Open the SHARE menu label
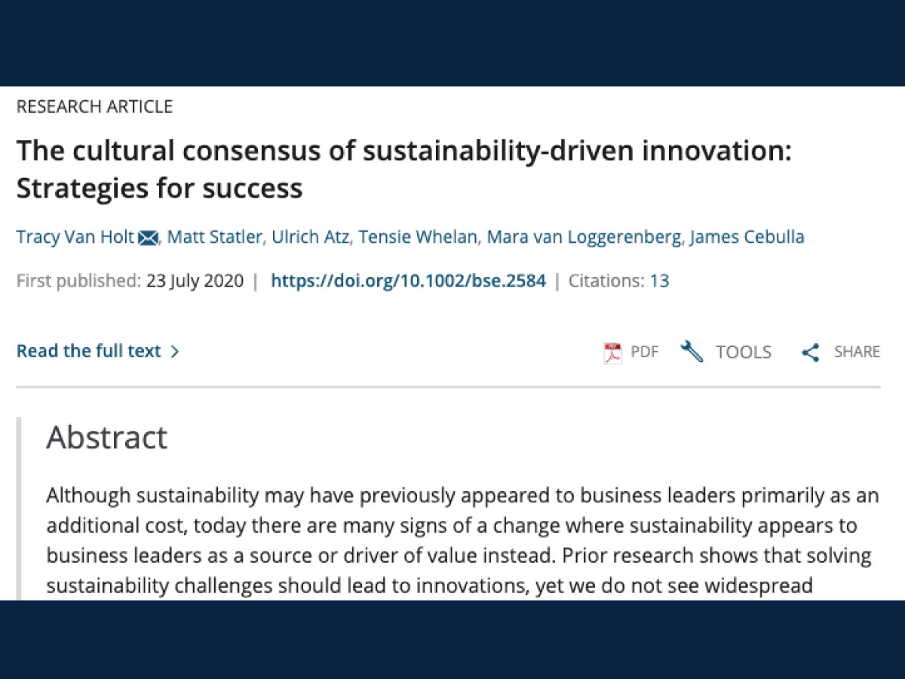 pyautogui.click(x=857, y=352)
